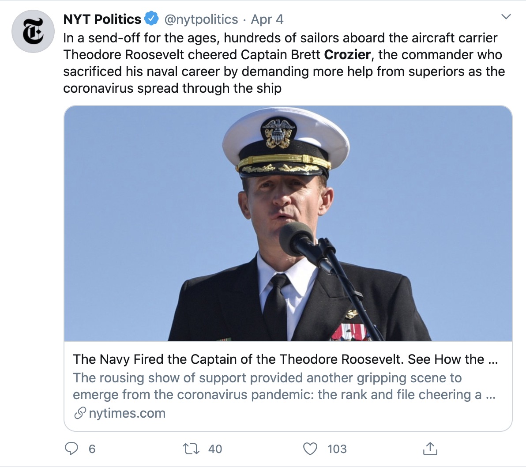Click the reply count of 6
Screen dimensions: 526x468
(92, 449)
